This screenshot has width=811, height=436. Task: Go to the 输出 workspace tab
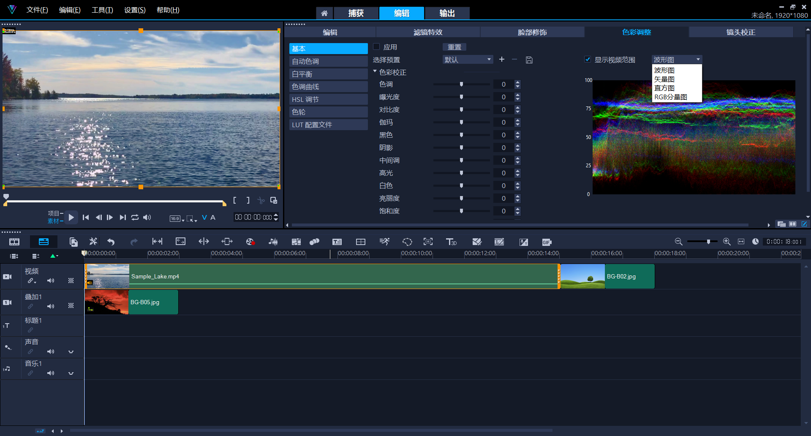pyautogui.click(x=447, y=13)
